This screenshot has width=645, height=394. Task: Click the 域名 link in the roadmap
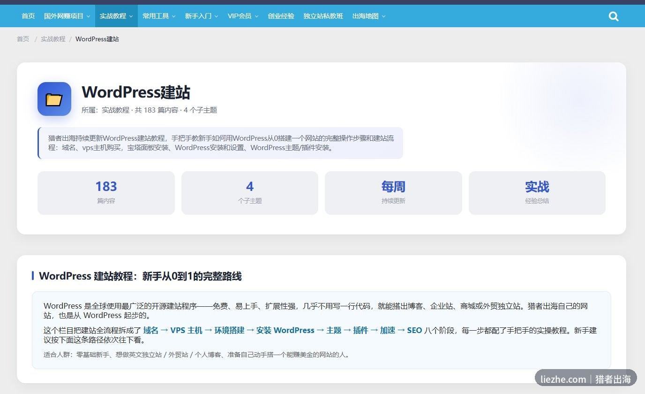150,330
